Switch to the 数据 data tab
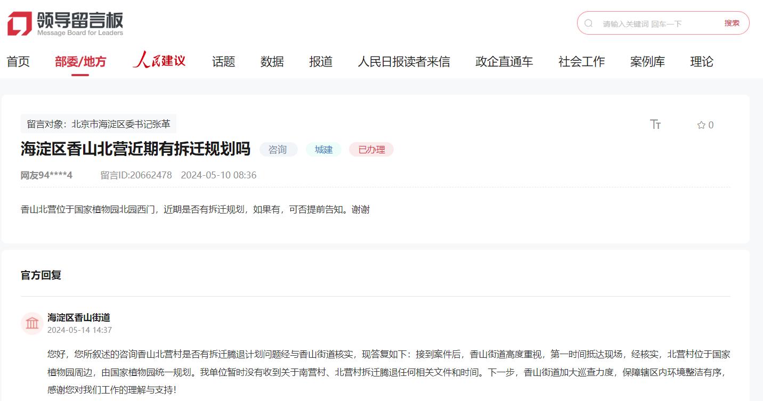This screenshot has height=401, width=763. tap(272, 62)
